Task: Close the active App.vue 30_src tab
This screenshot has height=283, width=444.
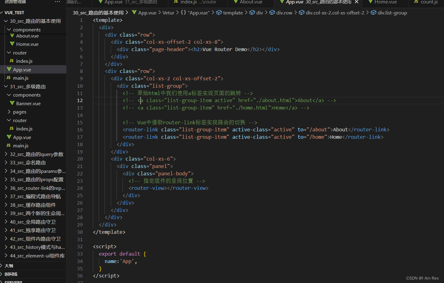Action: [356, 2]
